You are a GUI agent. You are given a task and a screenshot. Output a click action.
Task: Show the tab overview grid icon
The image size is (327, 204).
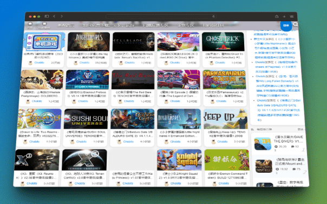[x=292, y=16]
